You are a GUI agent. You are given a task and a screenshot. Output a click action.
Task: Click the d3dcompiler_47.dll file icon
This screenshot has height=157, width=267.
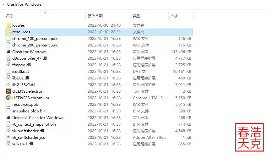[x=8, y=58]
